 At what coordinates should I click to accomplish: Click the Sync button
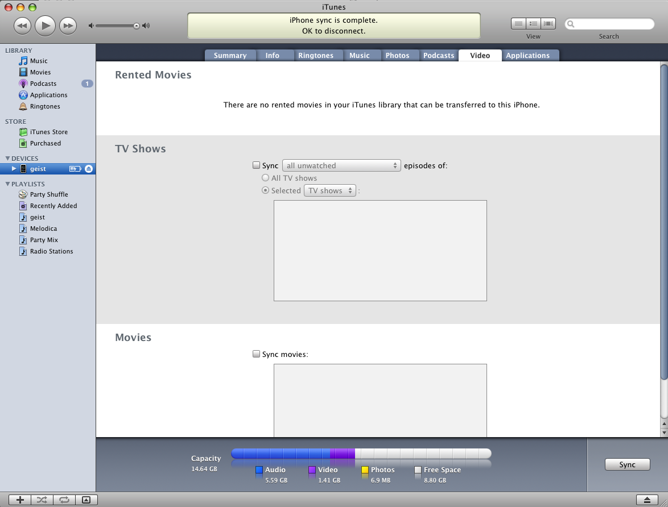(x=627, y=464)
